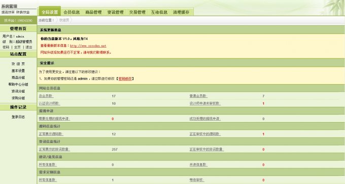Open the 互动信息 tab
Screen dimensions: 345x184
[x=159, y=12]
